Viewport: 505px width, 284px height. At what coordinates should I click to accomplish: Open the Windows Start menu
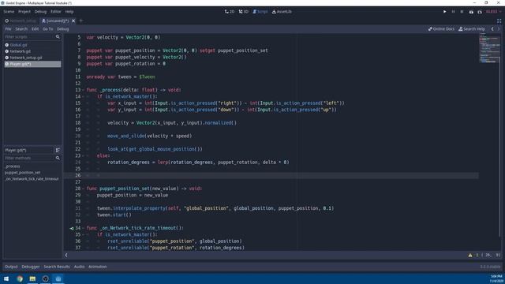[6, 278]
